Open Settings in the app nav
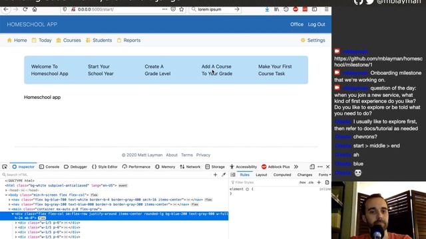Viewport: 426px width, 239px height. point(313,40)
